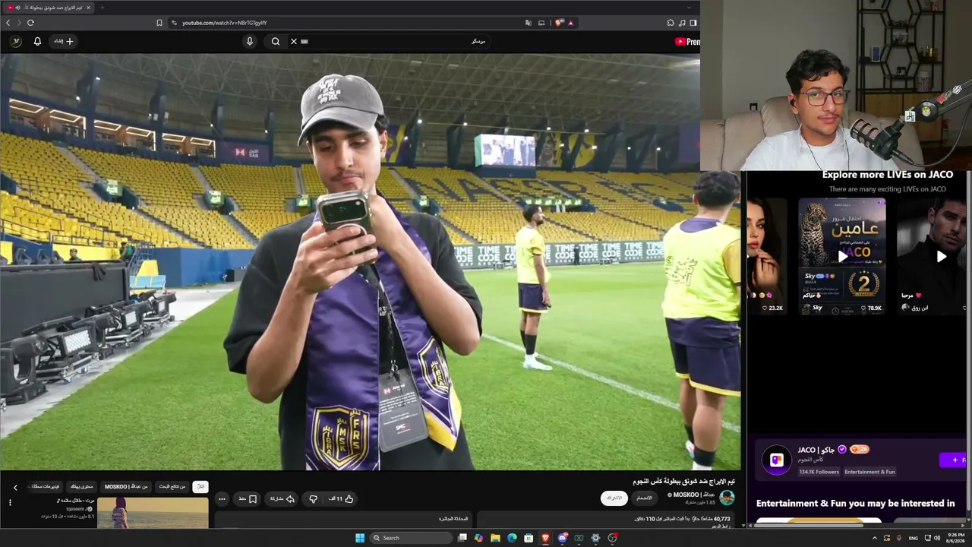Open the MOSKOO channel avatar

[x=727, y=498]
